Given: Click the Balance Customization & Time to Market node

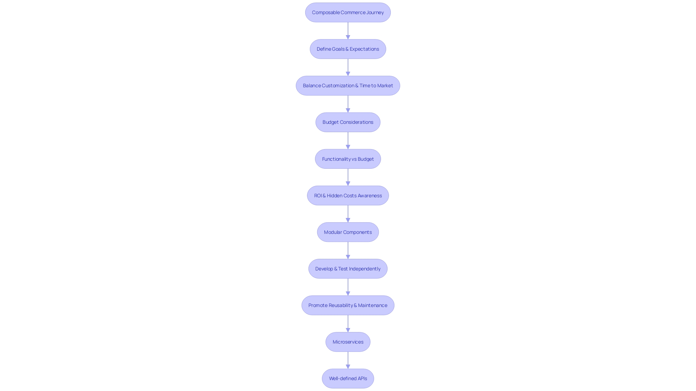Looking at the screenshot, I should (348, 85).
